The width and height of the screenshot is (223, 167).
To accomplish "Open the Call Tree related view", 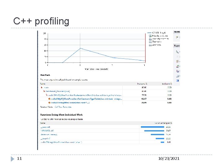I will click(x=58, y=107).
